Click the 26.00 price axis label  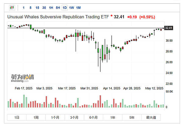(169, 62)
